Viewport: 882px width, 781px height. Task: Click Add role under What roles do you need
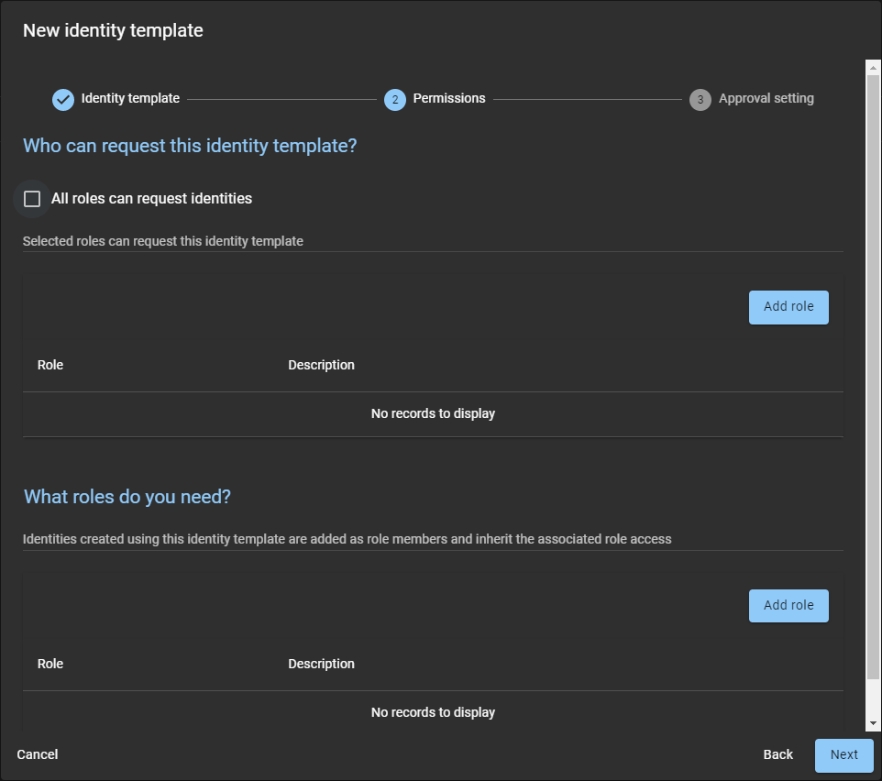click(x=788, y=606)
